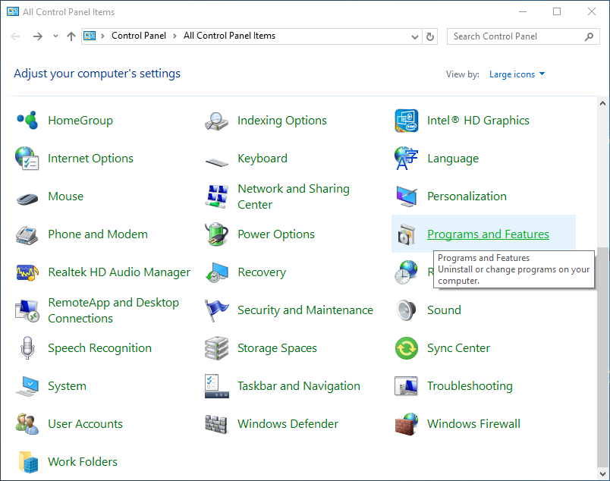Open Power Options link
The image size is (610, 481).
(276, 234)
